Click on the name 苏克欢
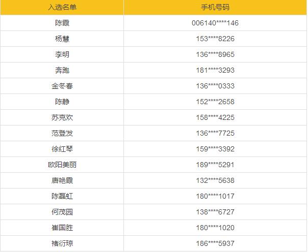Screen dimensions: 308x252 62,117
